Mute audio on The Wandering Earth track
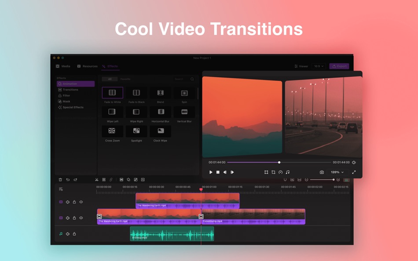This screenshot has width=418, height=261. click(x=67, y=217)
